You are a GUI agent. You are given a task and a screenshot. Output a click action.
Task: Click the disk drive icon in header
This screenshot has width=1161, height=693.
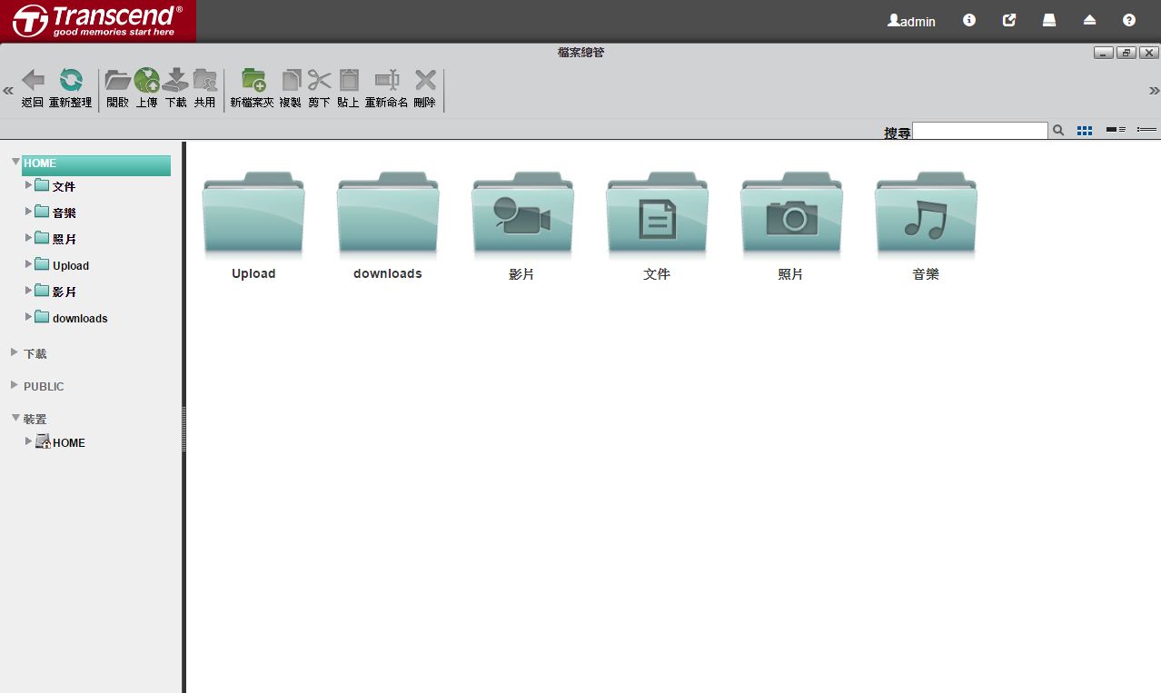point(1049,20)
